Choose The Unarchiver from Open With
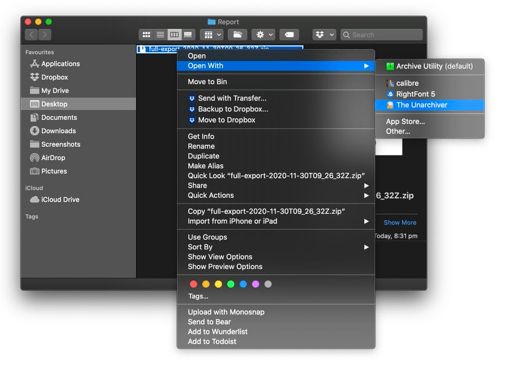 [421, 105]
